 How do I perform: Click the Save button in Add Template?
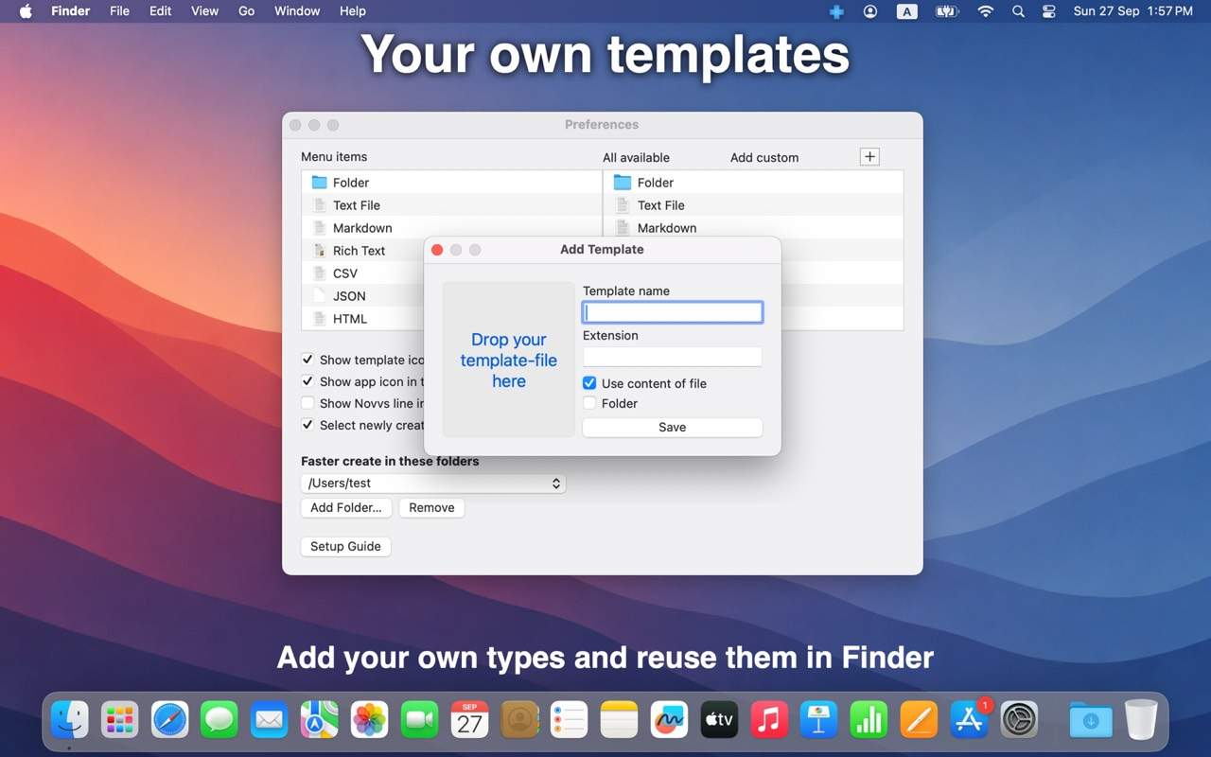(673, 428)
